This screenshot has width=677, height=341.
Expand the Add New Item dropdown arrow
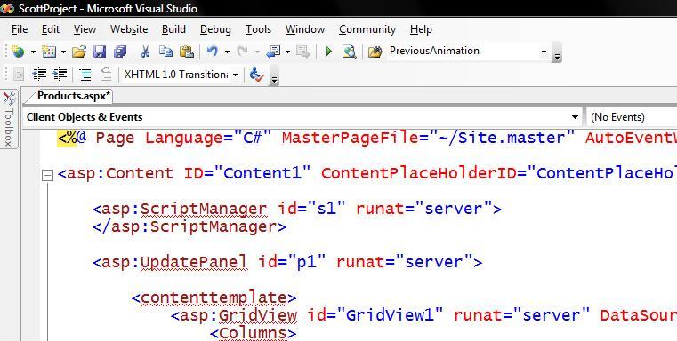click(x=63, y=52)
